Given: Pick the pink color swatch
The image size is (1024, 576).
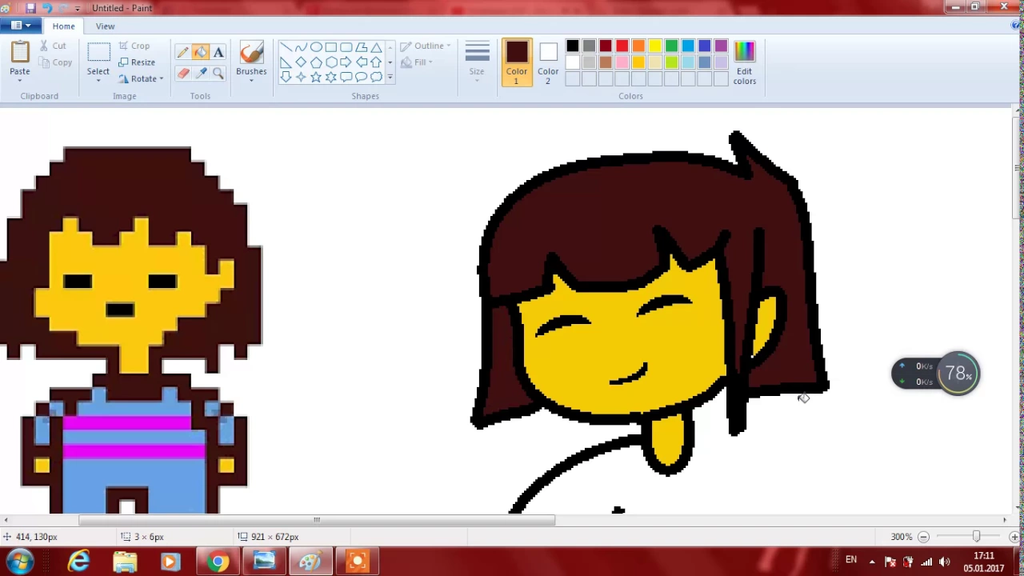Looking at the screenshot, I should point(622,62).
